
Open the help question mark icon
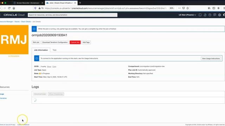point(210,15)
